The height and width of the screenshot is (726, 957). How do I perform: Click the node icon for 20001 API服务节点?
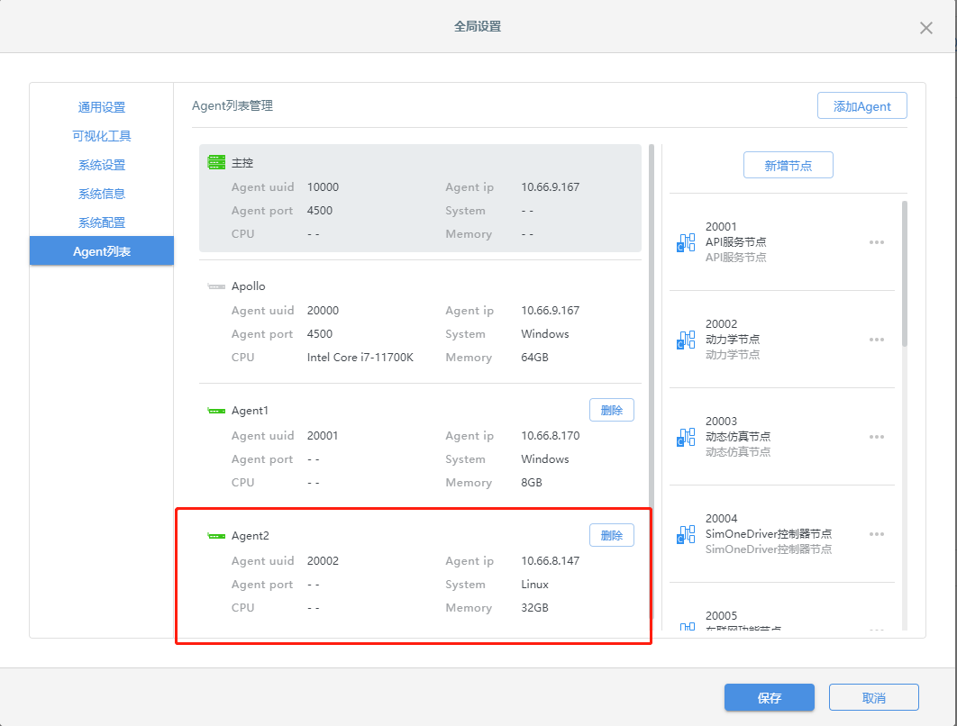(687, 242)
